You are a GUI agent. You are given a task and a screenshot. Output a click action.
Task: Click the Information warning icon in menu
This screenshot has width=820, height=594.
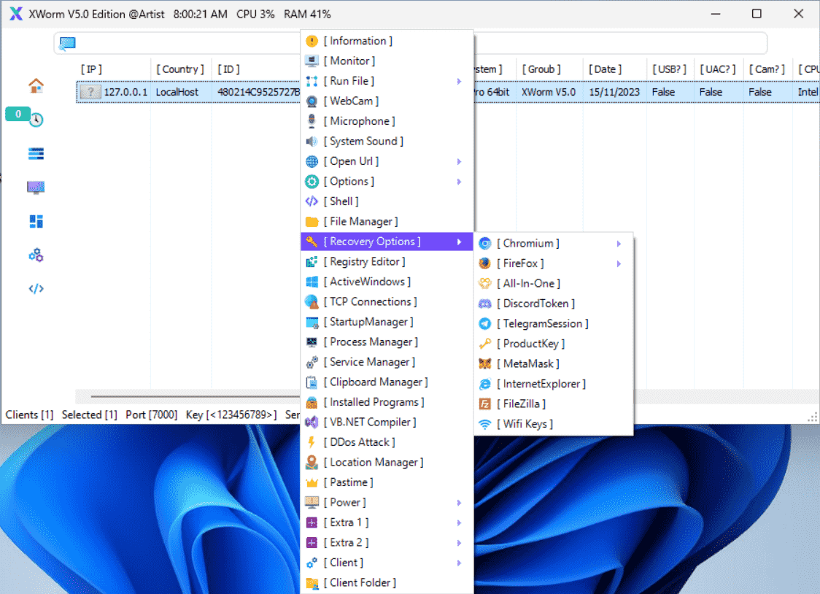pyautogui.click(x=312, y=41)
